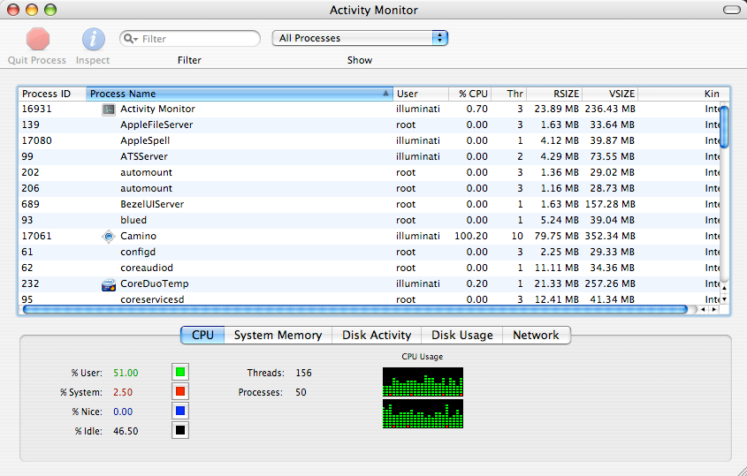Select the Camino process name
Viewport: 747px width, 476px height.
[138, 236]
